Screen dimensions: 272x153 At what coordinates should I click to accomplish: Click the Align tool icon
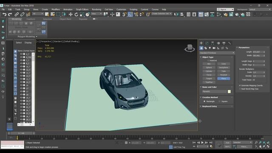181,14
